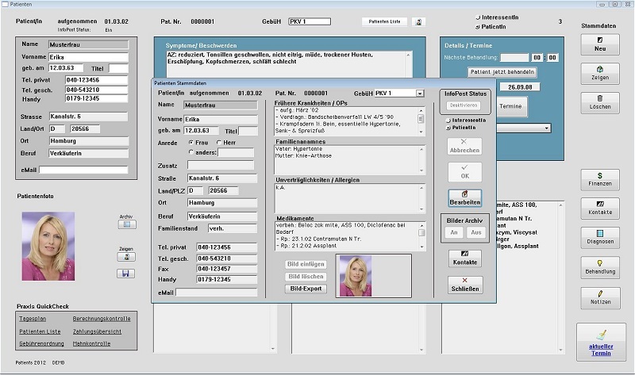Open Notizen with the pencil icon
Viewport: 635px width, 375px height.
click(599, 297)
